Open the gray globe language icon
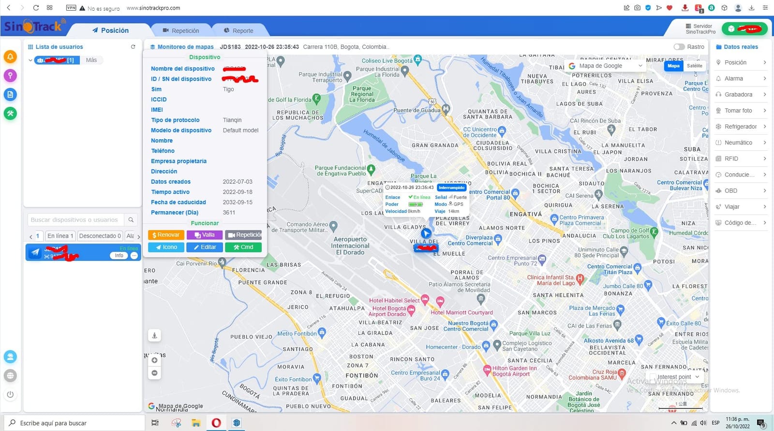 (x=10, y=375)
